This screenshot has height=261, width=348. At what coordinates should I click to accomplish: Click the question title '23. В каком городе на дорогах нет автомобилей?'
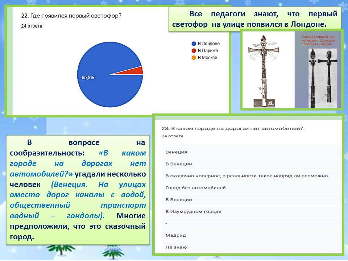pyautogui.click(x=232, y=128)
